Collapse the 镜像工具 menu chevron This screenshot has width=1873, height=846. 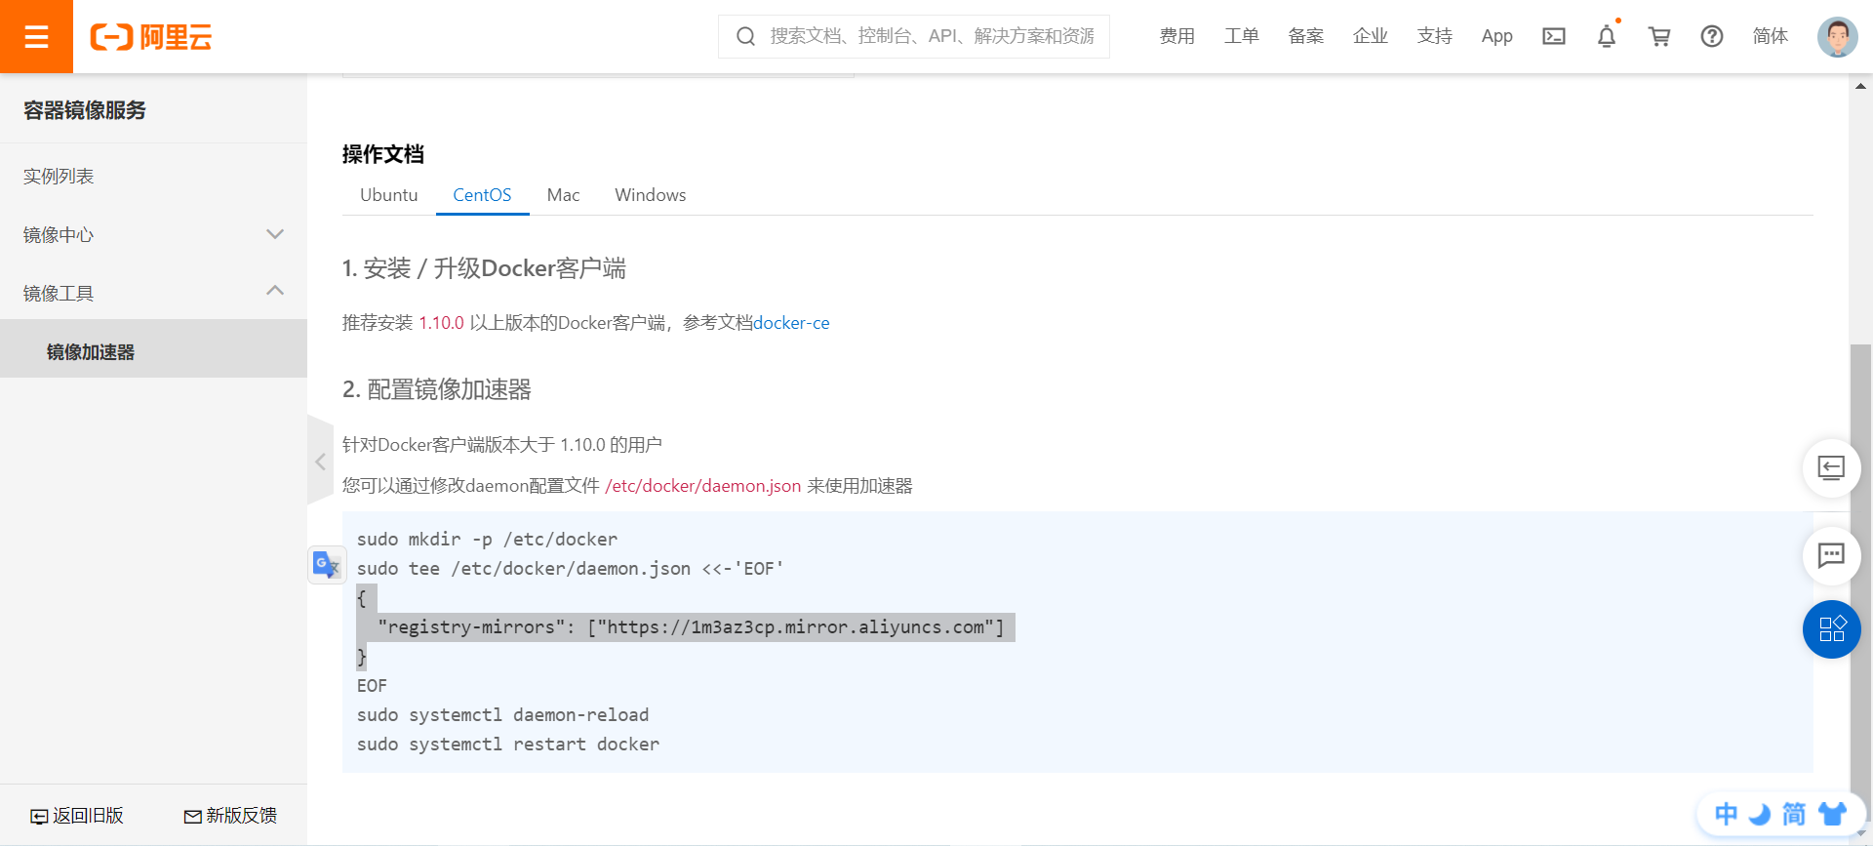pos(275,291)
